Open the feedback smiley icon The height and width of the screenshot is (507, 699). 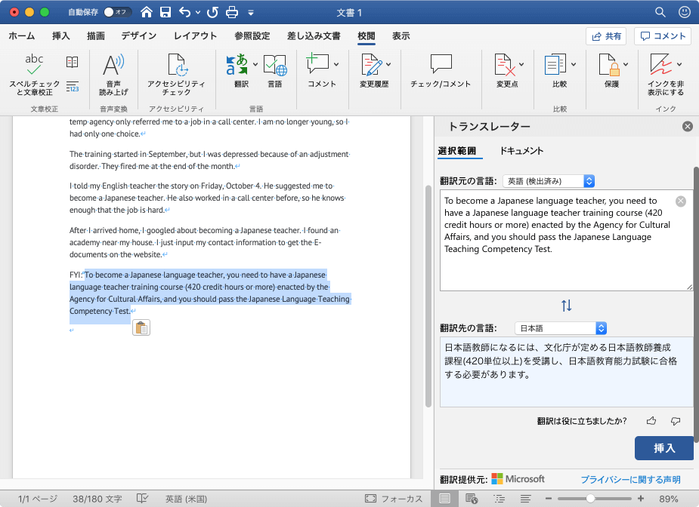point(685,12)
